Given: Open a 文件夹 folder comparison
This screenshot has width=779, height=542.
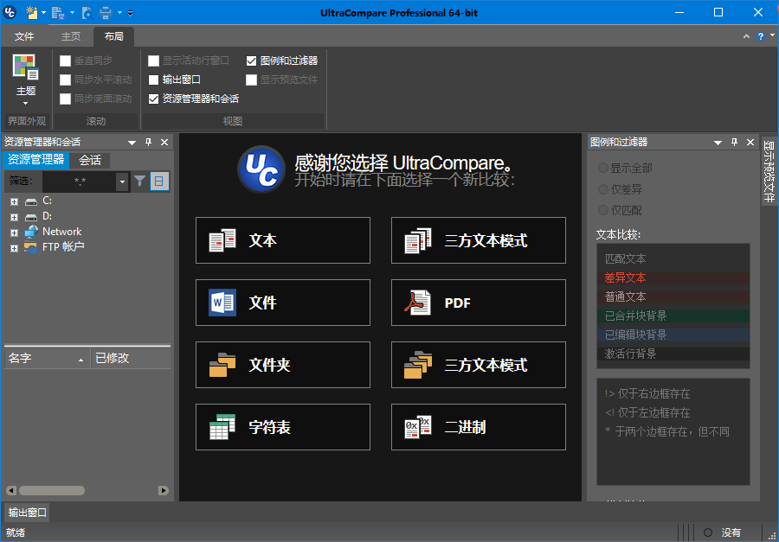Looking at the screenshot, I should click(x=282, y=365).
